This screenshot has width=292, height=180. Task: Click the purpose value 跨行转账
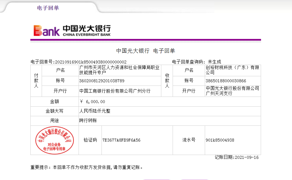click(88, 120)
